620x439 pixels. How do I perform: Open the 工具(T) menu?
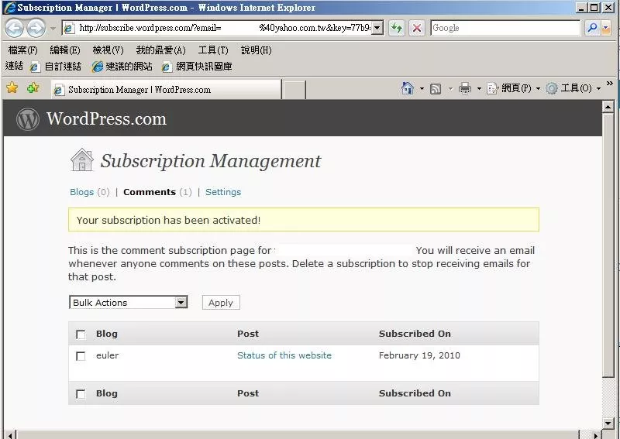(x=213, y=50)
